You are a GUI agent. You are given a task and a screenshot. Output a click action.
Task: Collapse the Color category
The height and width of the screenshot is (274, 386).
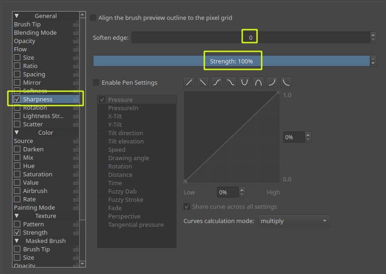pos(17,132)
